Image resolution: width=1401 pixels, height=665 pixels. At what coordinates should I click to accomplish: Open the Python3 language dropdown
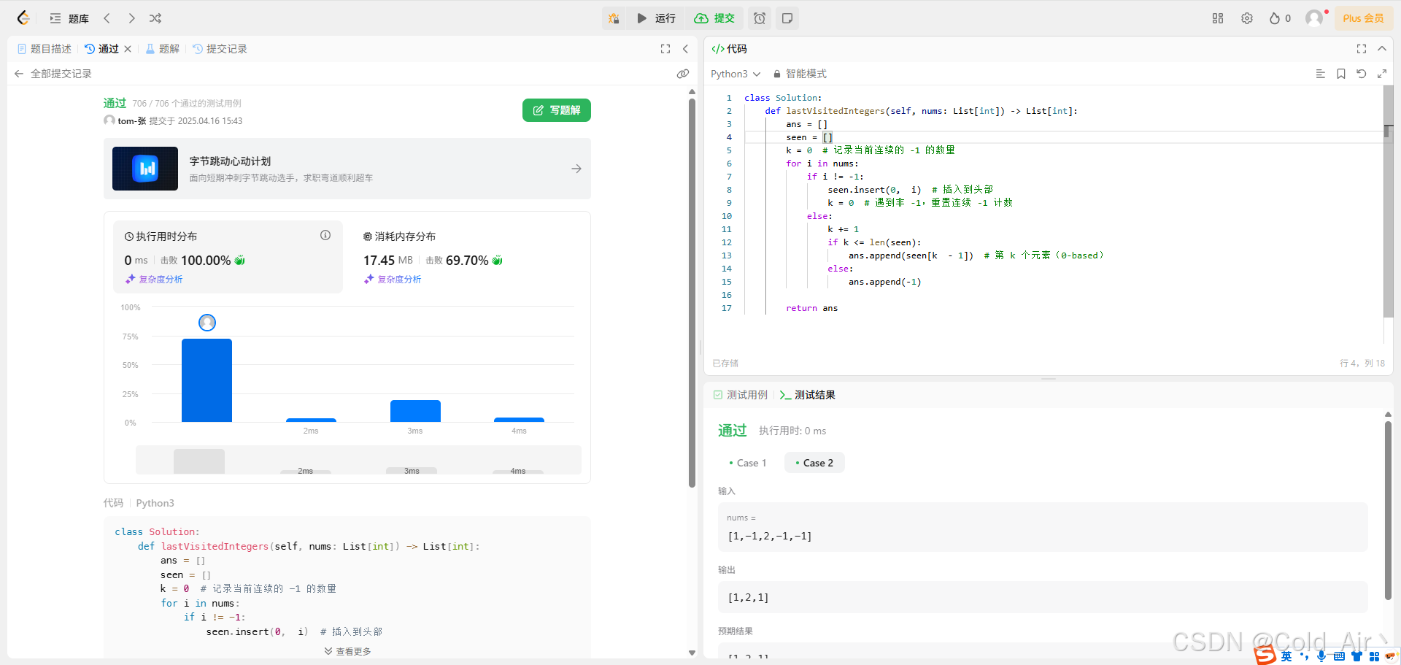pyautogui.click(x=736, y=74)
